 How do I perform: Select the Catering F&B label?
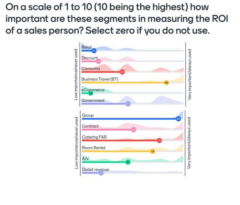pos(94,137)
